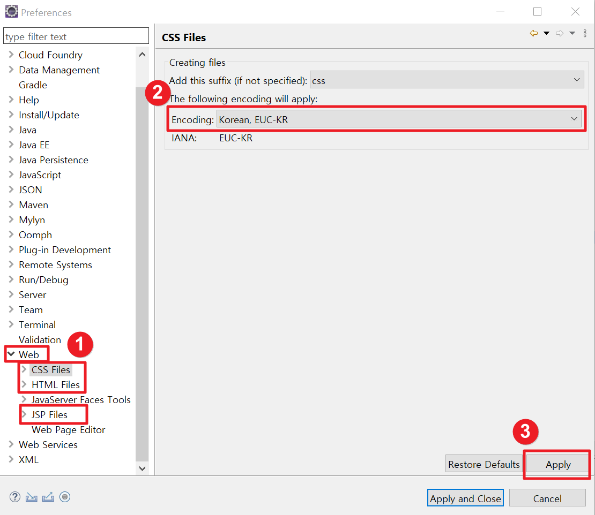Select Server preferences item
Image resolution: width=595 pixels, height=515 pixels.
(x=33, y=295)
